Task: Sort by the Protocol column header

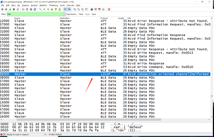Action: point(104,18)
